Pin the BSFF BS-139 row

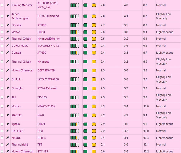(8, 70)
